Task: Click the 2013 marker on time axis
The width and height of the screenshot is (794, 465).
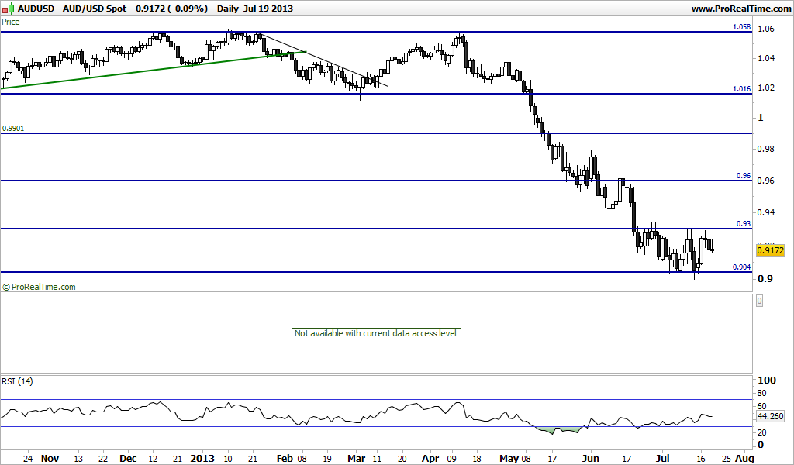Action: pyautogui.click(x=202, y=459)
